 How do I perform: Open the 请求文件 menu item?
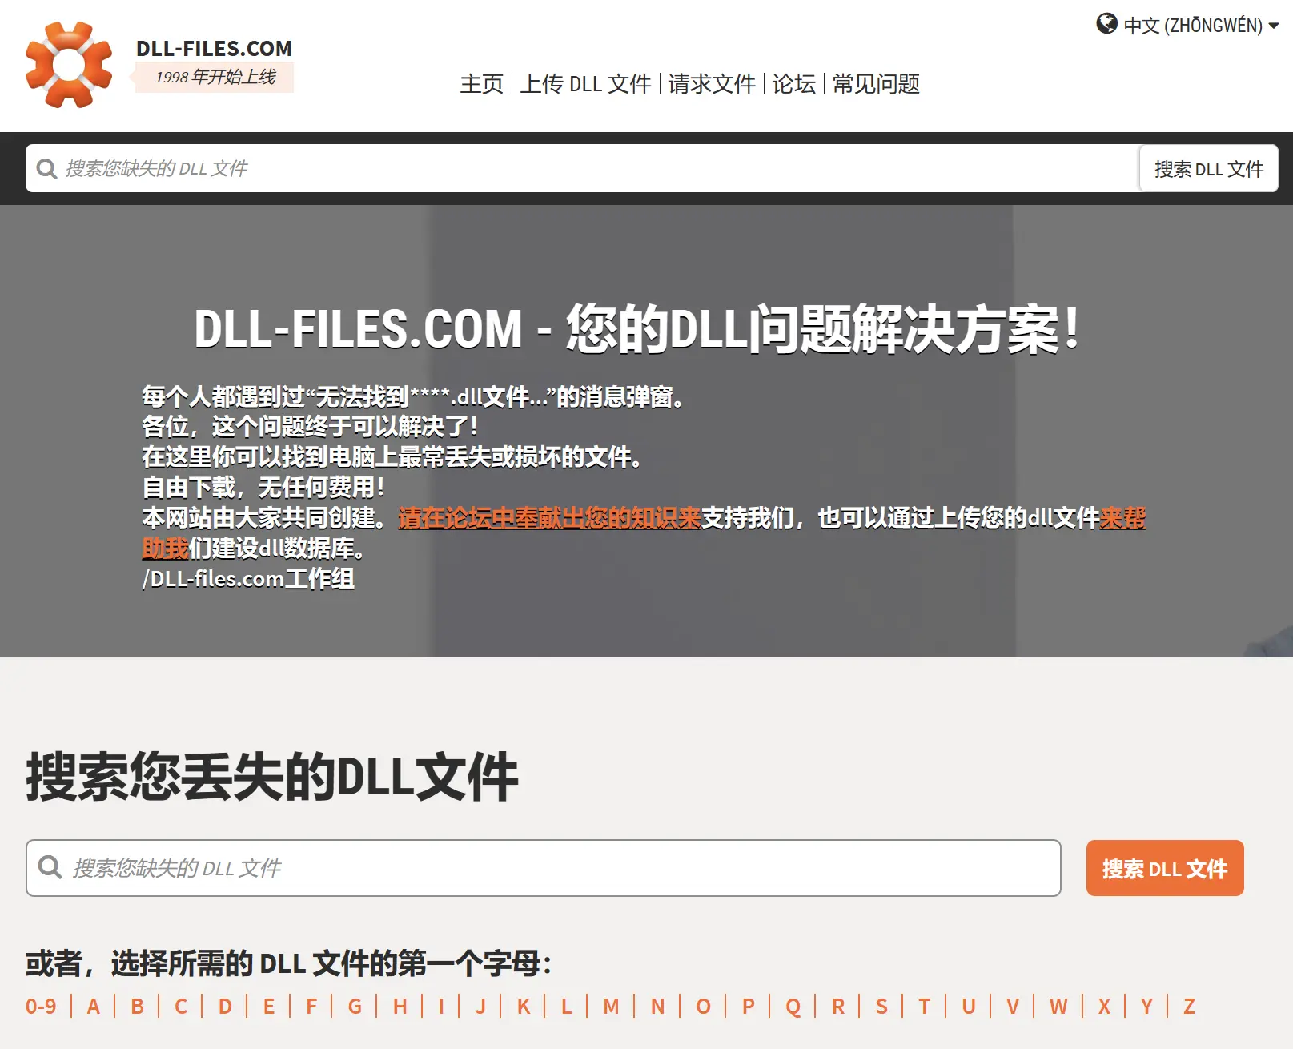coord(712,84)
